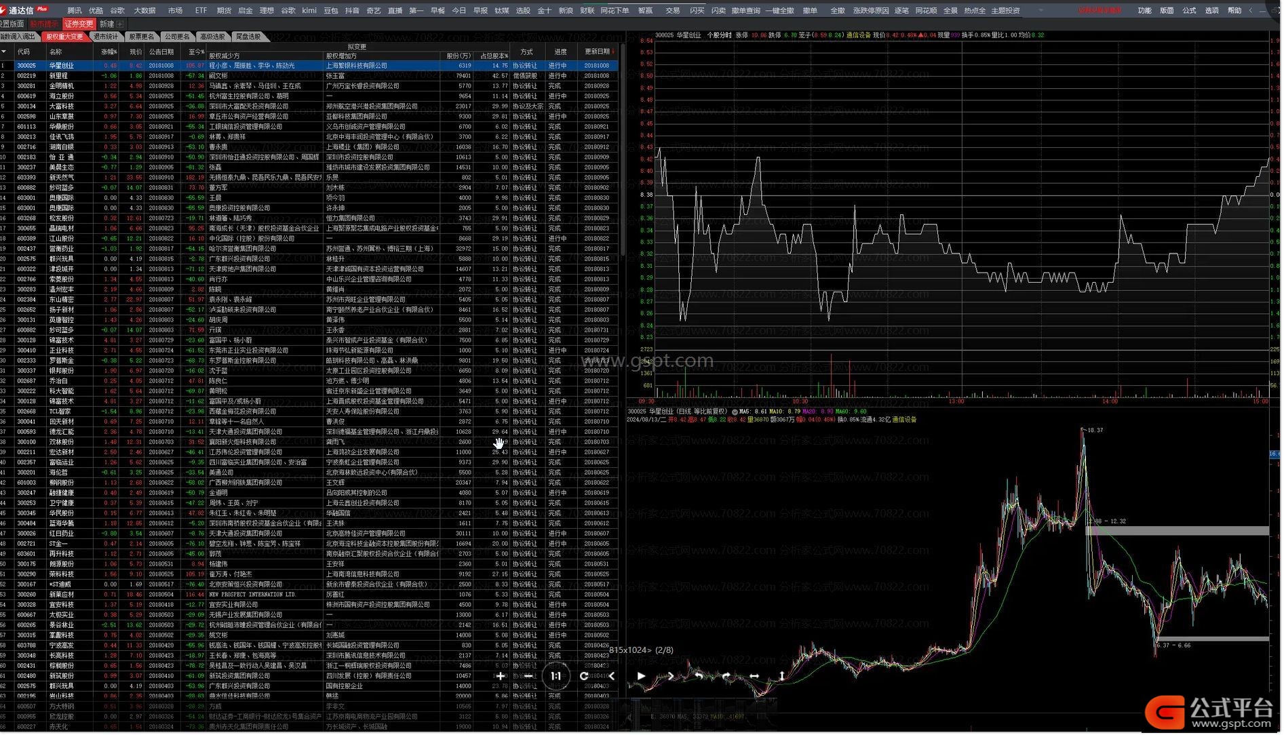The width and height of the screenshot is (1284, 735).
Task: Start slideshow with play icon
Action: pos(641,676)
